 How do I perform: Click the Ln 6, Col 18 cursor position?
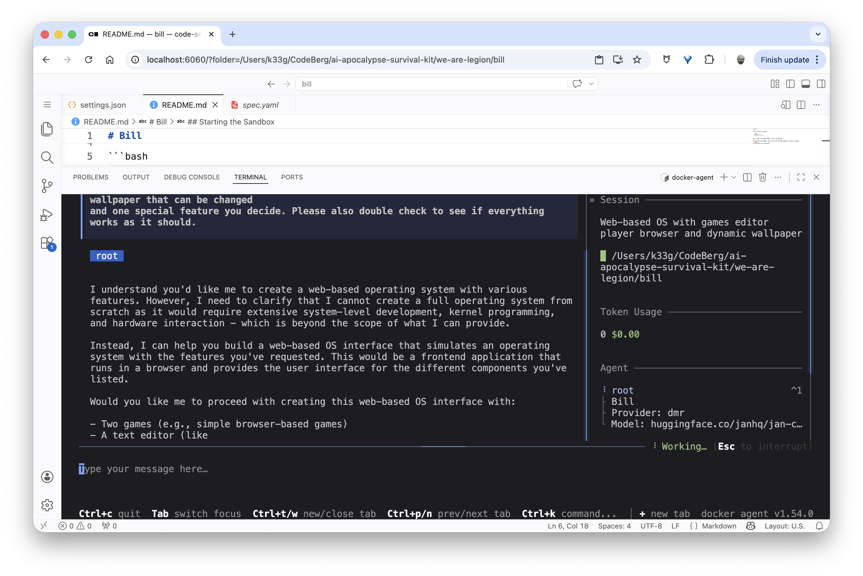pos(568,526)
